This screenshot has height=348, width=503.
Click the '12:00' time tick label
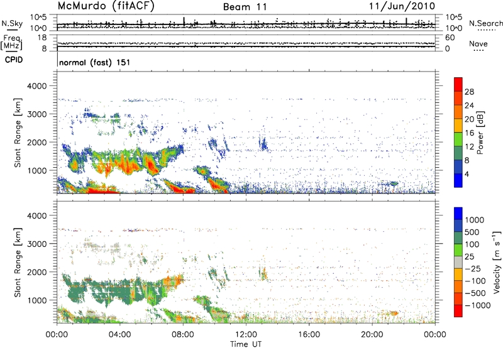[246, 335]
